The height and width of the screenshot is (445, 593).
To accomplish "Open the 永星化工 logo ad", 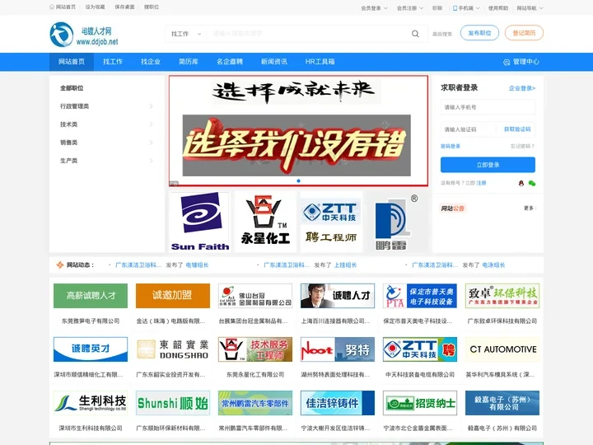I will [265, 222].
